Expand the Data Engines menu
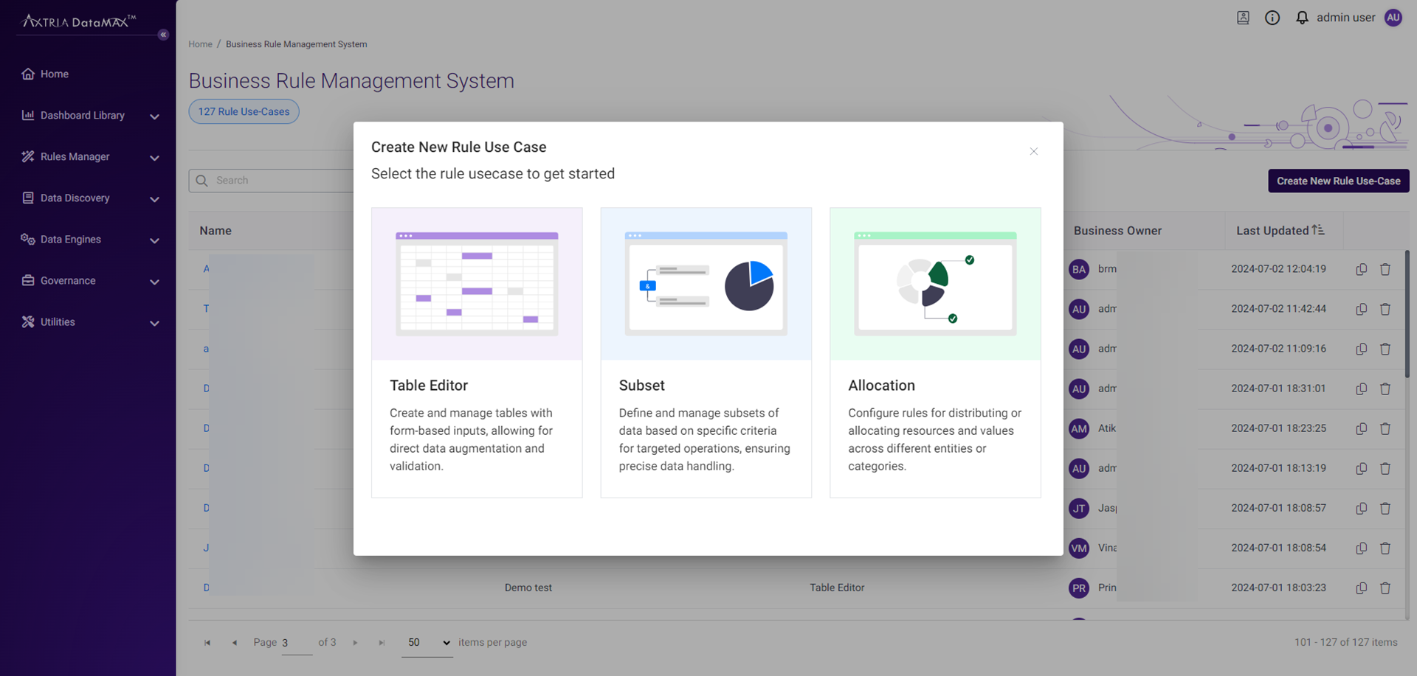The image size is (1417, 676). tap(70, 239)
